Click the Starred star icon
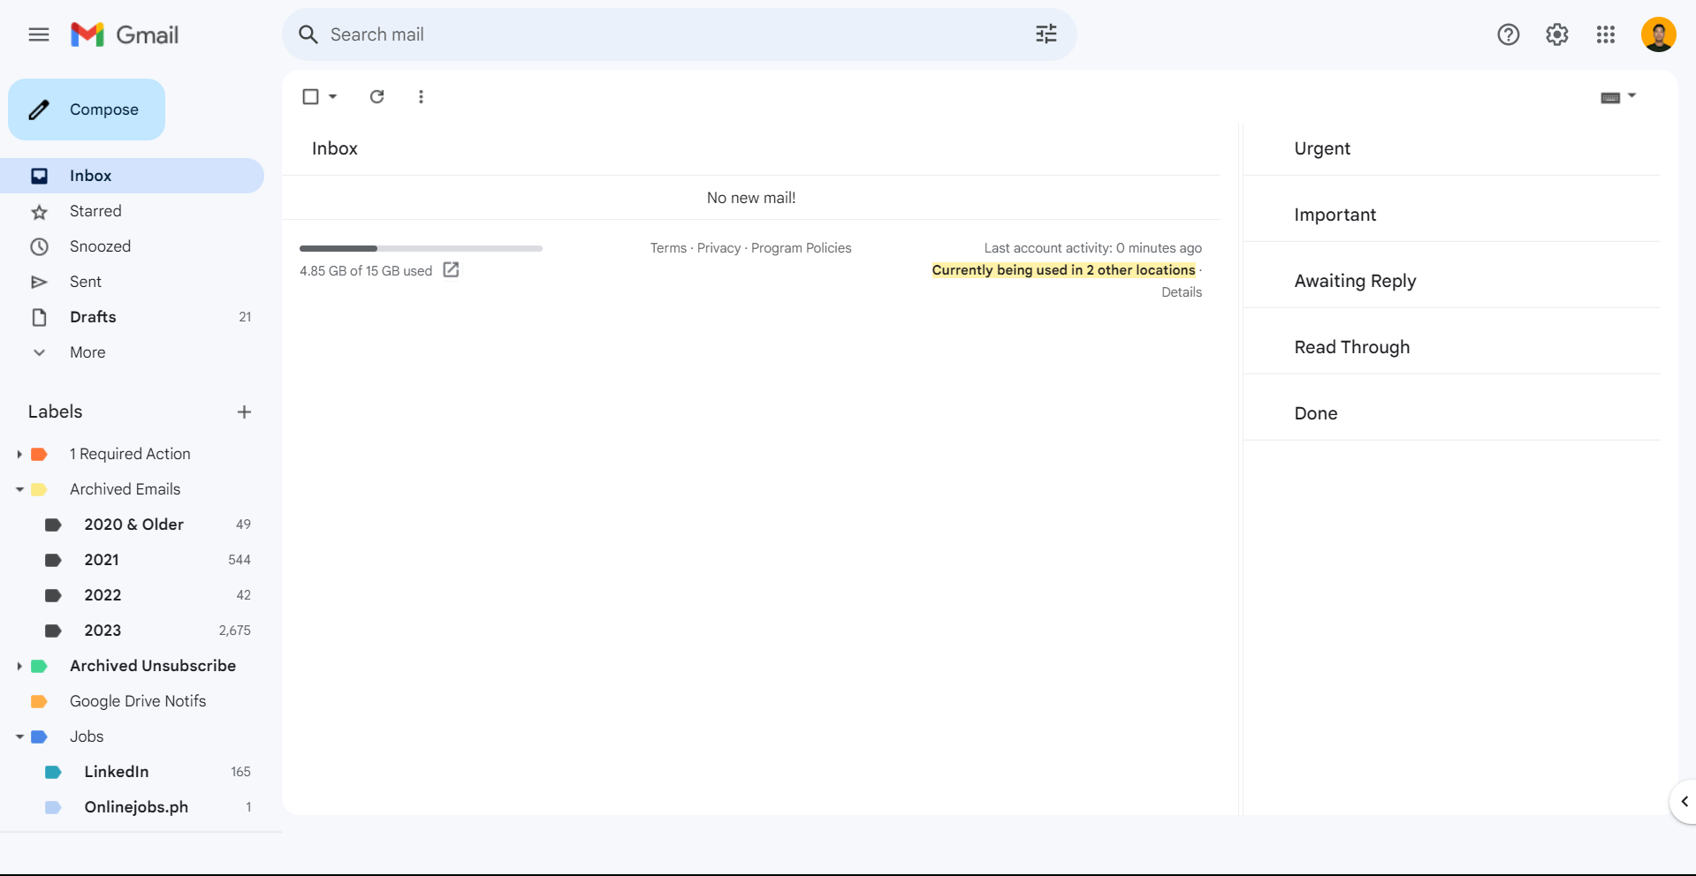The height and width of the screenshot is (876, 1696). tap(39, 211)
